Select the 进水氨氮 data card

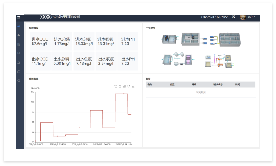coord(106,41)
